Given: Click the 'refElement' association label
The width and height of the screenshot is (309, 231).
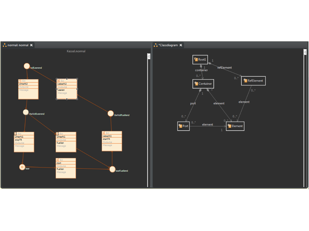Looking at the screenshot, I should [224, 68].
